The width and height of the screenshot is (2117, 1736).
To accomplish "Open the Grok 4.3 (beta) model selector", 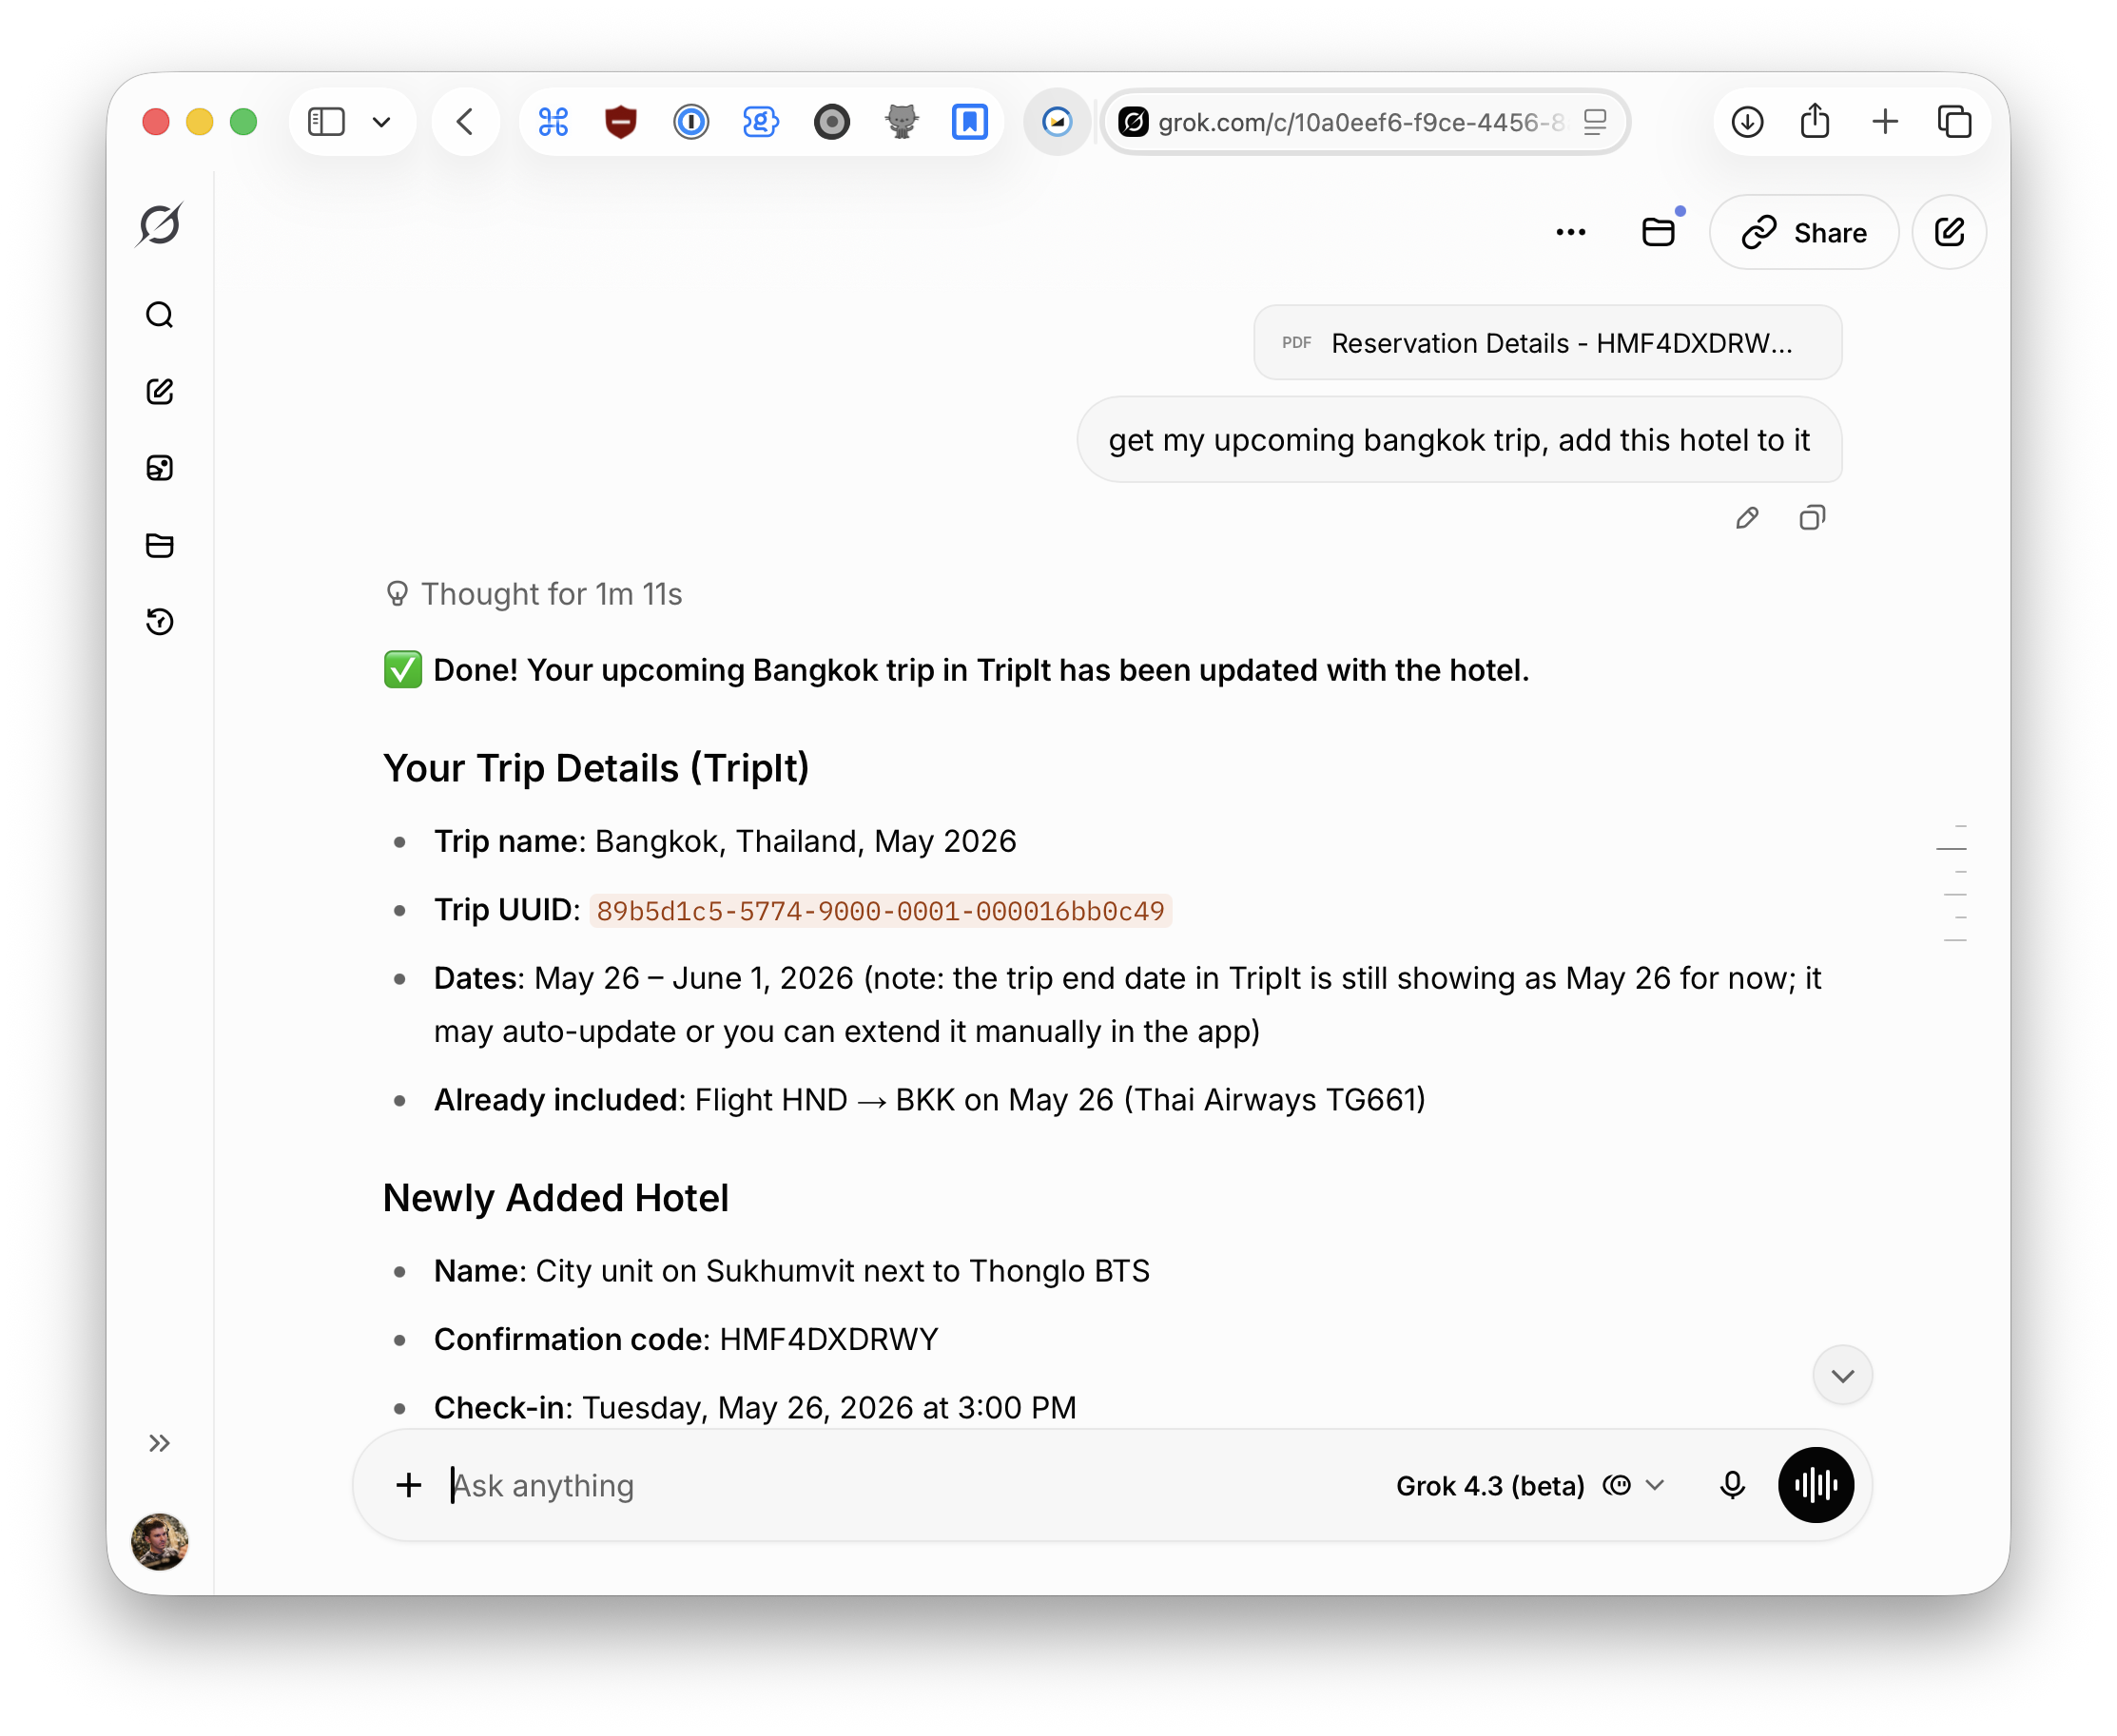I will pyautogui.click(x=1531, y=1486).
